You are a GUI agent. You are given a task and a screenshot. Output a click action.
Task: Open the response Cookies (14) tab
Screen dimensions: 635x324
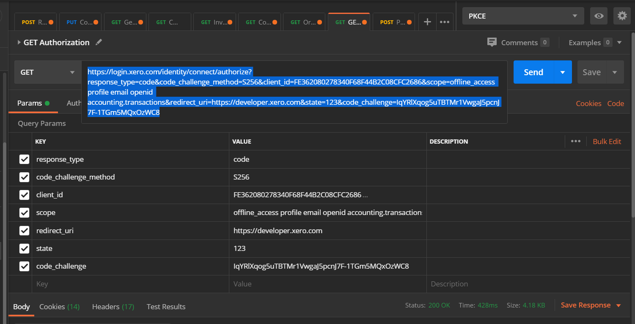pyautogui.click(x=59, y=307)
